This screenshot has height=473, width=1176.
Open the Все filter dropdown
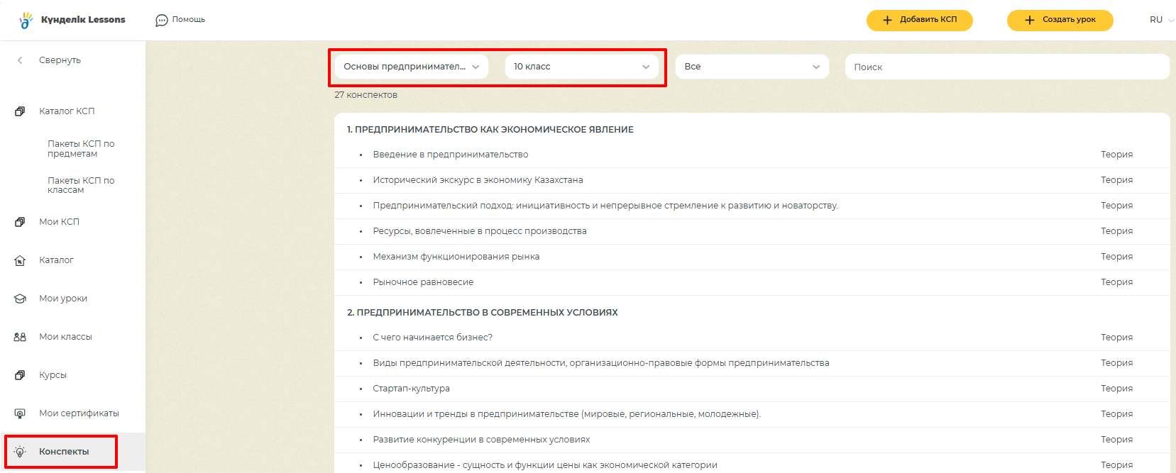point(752,67)
